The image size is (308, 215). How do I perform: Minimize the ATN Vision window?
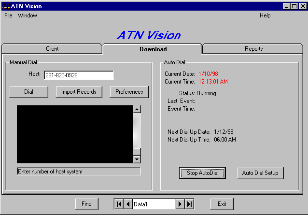tap(286, 6)
